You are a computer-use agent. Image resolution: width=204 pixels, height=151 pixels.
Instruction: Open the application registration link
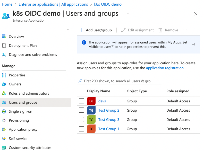click(x=165, y=68)
